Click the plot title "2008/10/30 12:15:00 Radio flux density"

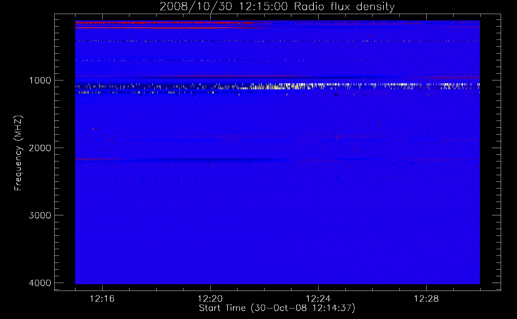[277, 7]
